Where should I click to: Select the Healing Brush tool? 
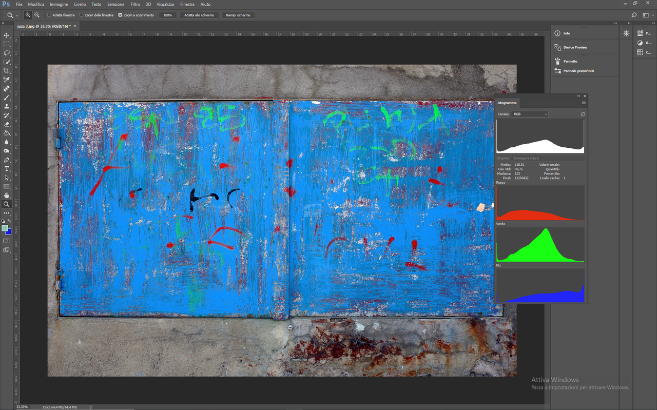point(7,88)
